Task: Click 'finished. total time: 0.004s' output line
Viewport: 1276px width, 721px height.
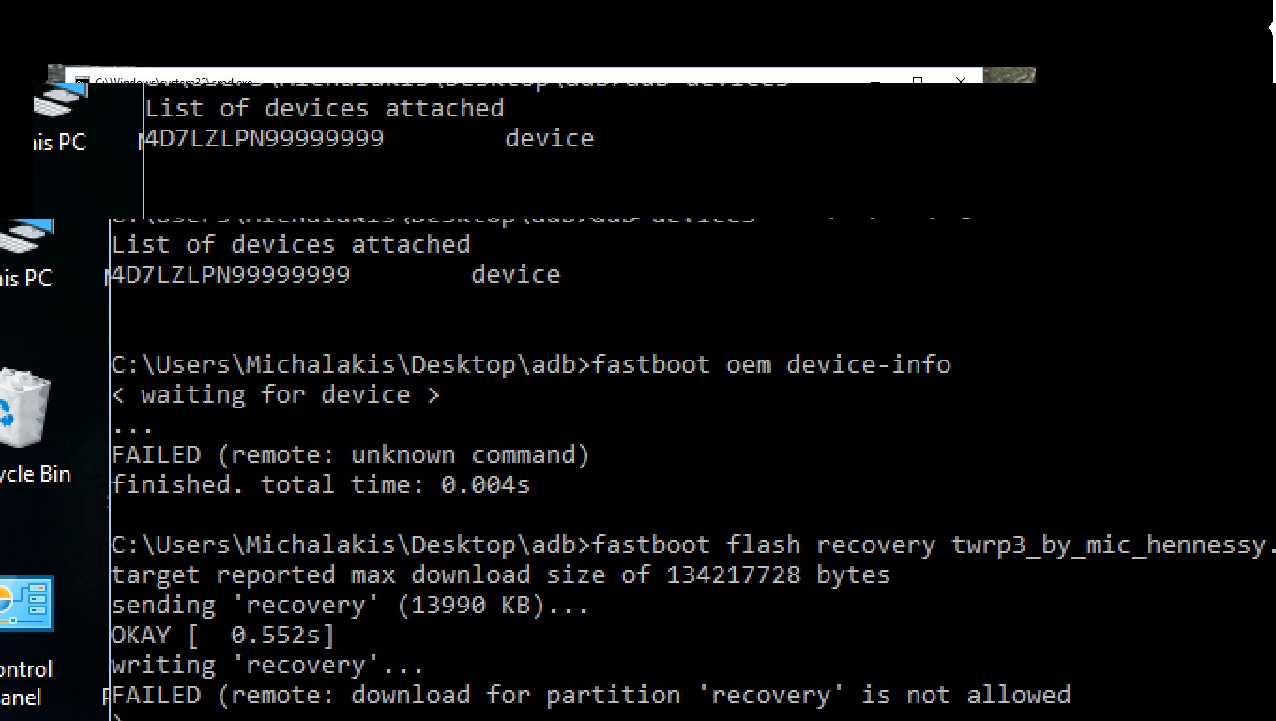Action: click(x=320, y=484)
